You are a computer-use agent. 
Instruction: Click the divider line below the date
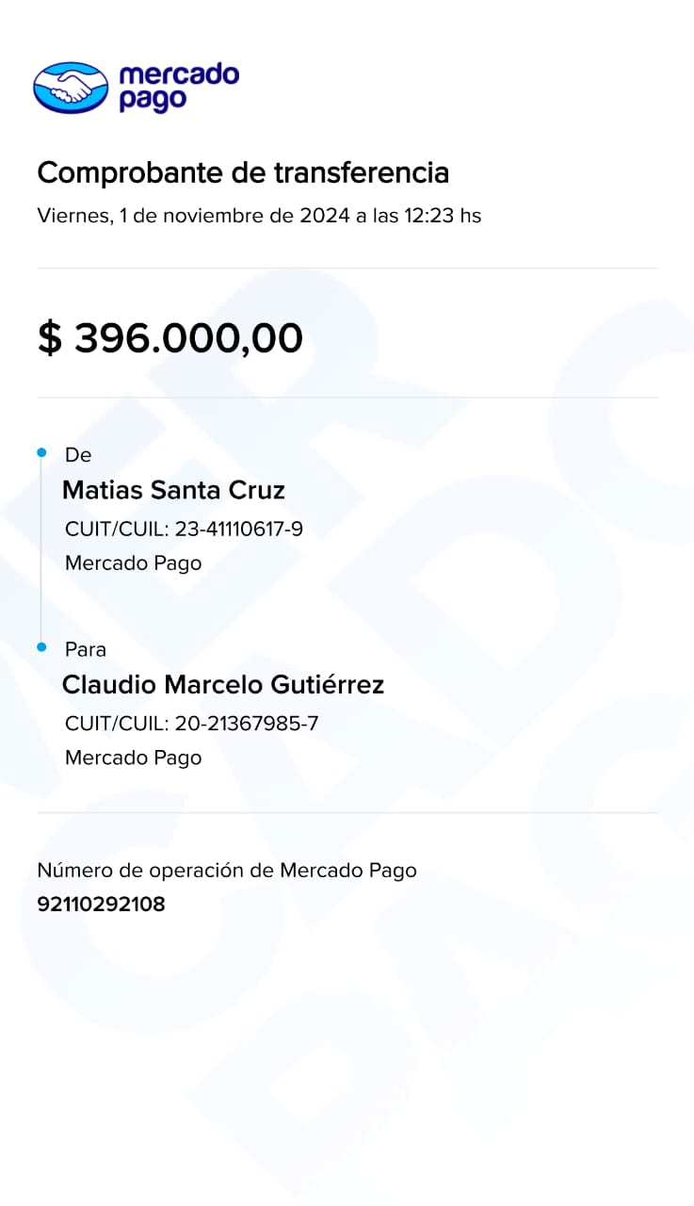pos(347,269)
